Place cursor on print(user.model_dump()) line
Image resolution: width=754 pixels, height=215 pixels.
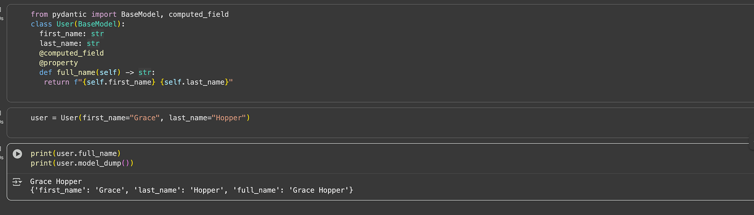(x=82, y=164)
